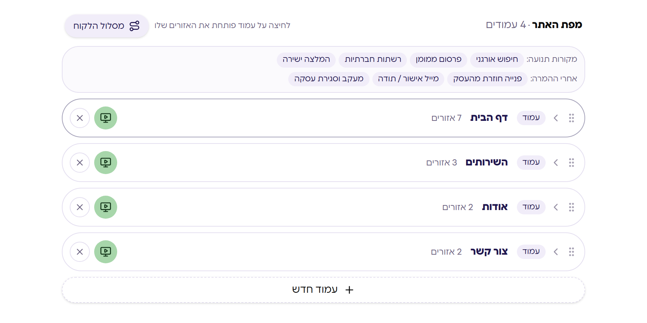Click the אודות page title
647x323 pixels.
[495, 207]
